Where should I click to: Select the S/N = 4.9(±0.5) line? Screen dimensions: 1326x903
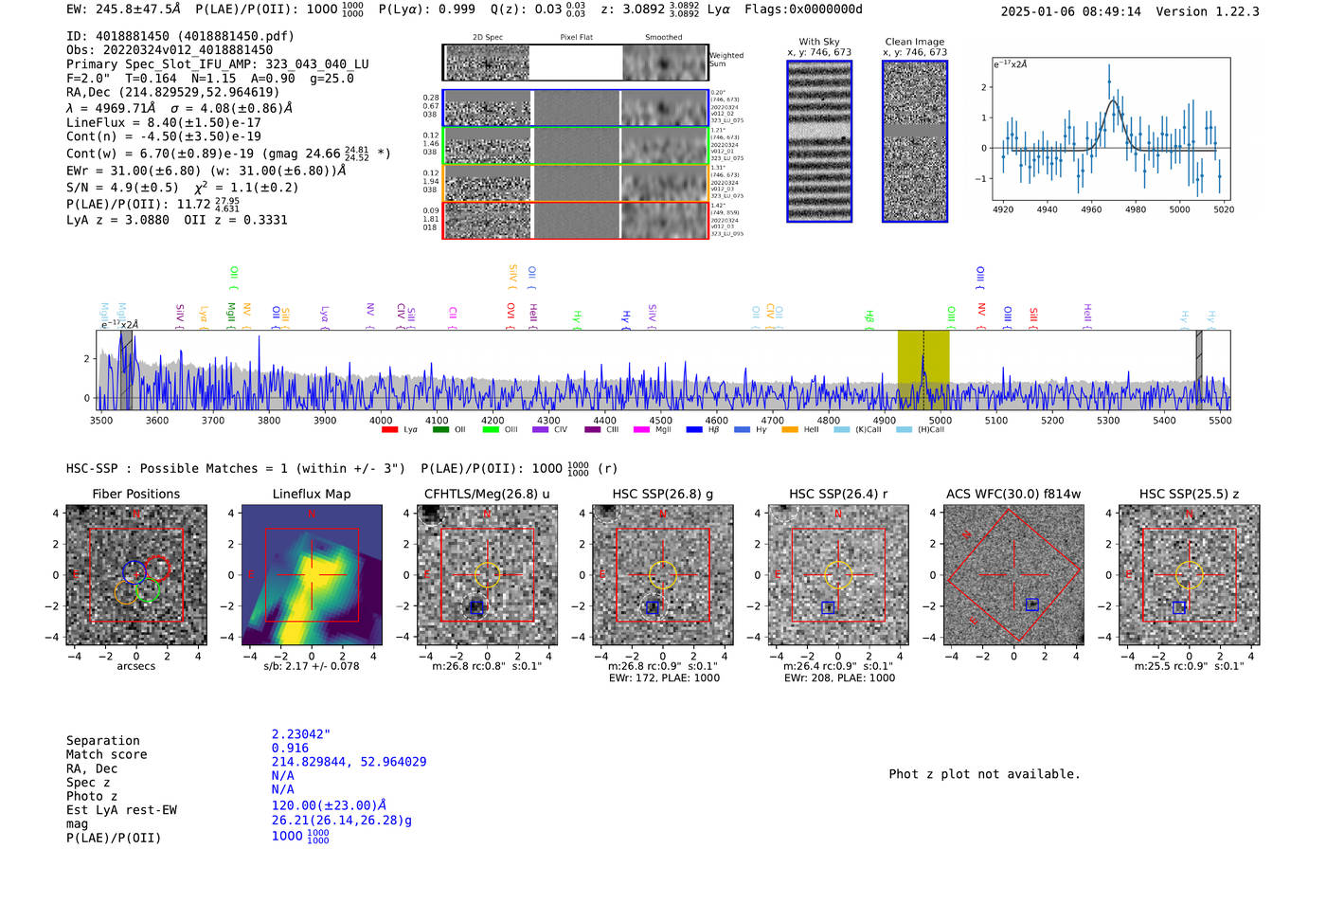[183, 188]
